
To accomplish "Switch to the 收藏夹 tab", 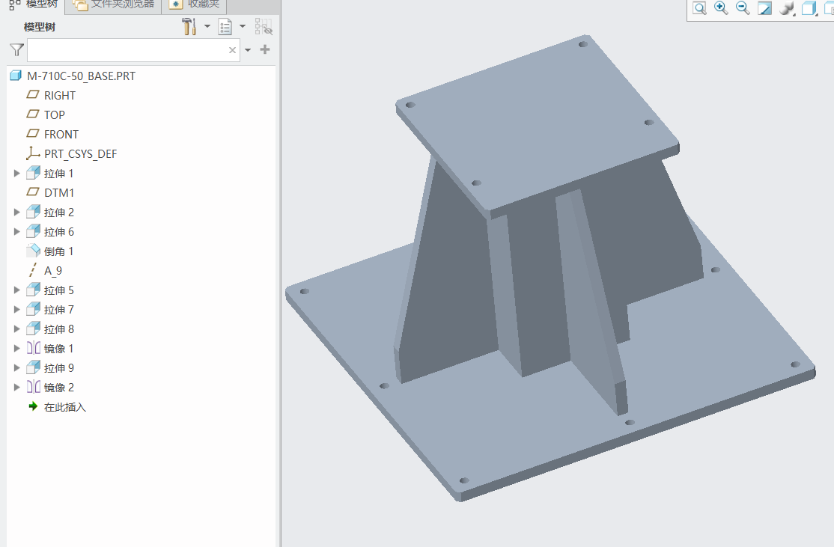I will point(194,4).
